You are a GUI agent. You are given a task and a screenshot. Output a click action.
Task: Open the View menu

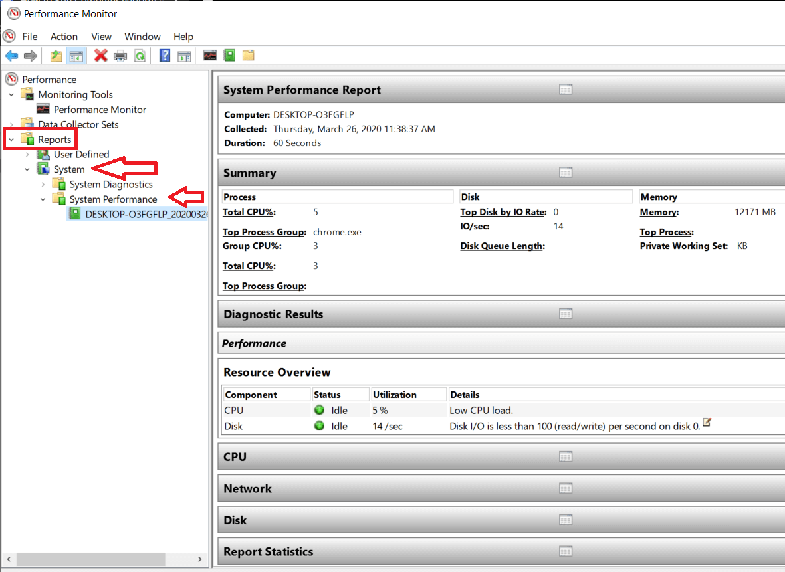click(x=101, y=37)
